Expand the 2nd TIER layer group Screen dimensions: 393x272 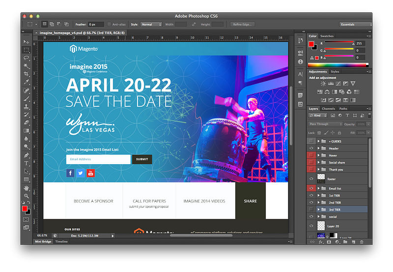tap(318, 202)
